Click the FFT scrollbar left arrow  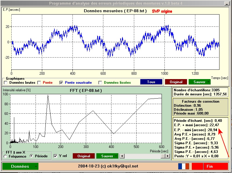pyautogui.click(x=122, y=156)
